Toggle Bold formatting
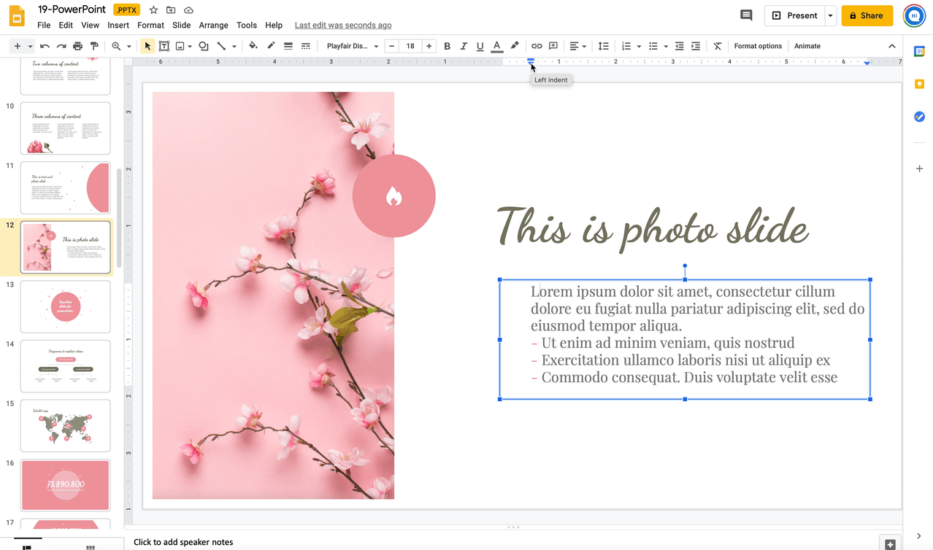 [x=447, y=46]
